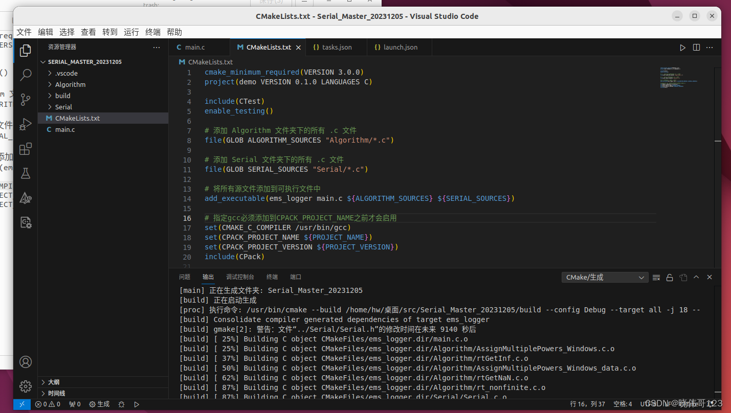Open the Accounts menu
The image size is (731, 413).
click(x=26, y=362)
